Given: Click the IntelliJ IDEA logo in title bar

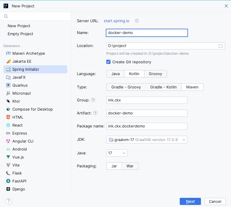Looking at the screenshot, I should pyautogui.click(x=6, y=6).
